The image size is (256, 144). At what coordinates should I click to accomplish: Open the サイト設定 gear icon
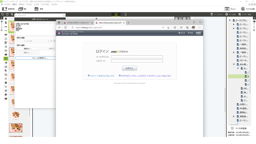pos(227,14)
